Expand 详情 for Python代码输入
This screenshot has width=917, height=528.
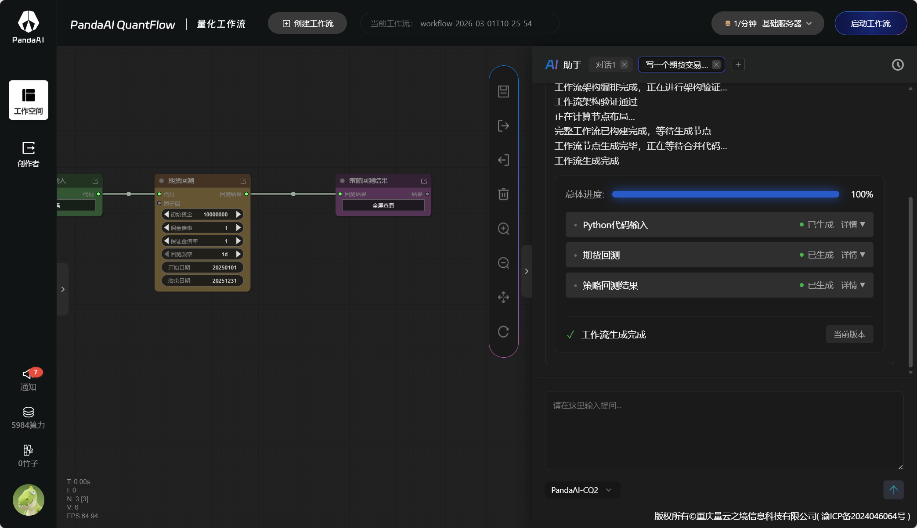853,225
